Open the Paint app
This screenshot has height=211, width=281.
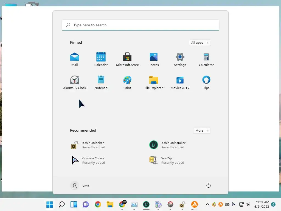[x=127, y=82]
